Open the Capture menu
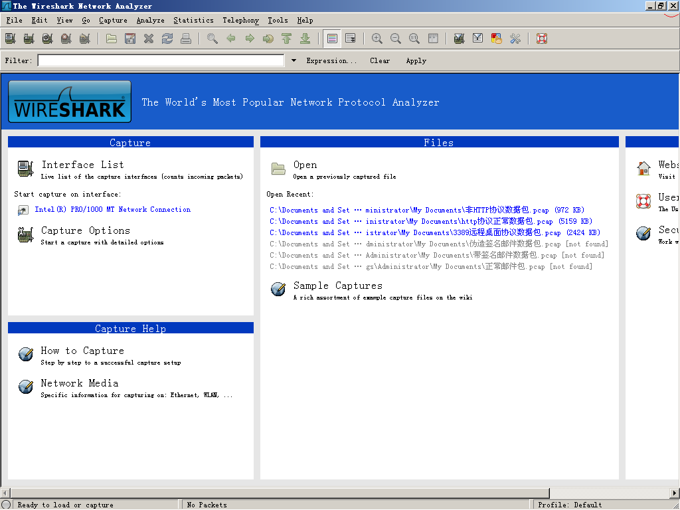 point(113,21)
